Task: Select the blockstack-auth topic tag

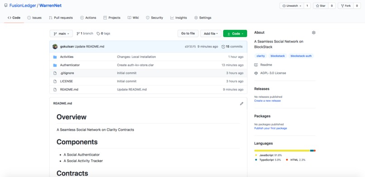Action: pyautogui.click(x=301, y=56)
